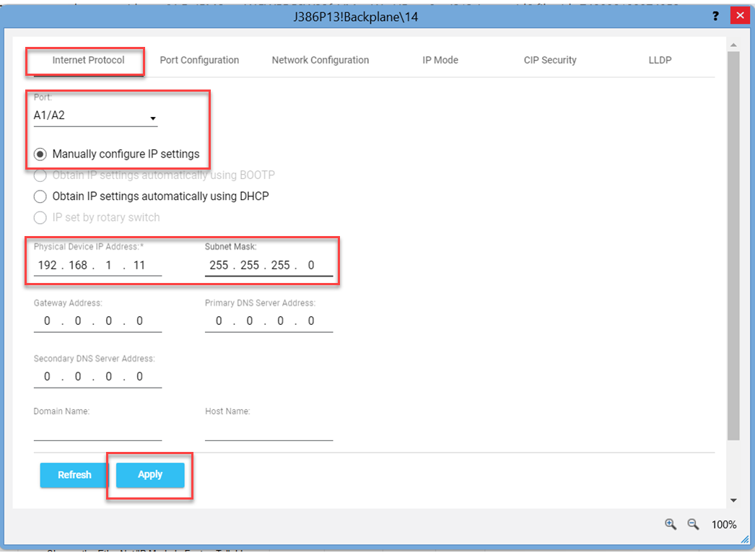Open the CIP Security tab
The height and width of the screenshot is (553, 755).
click(550, 60)
